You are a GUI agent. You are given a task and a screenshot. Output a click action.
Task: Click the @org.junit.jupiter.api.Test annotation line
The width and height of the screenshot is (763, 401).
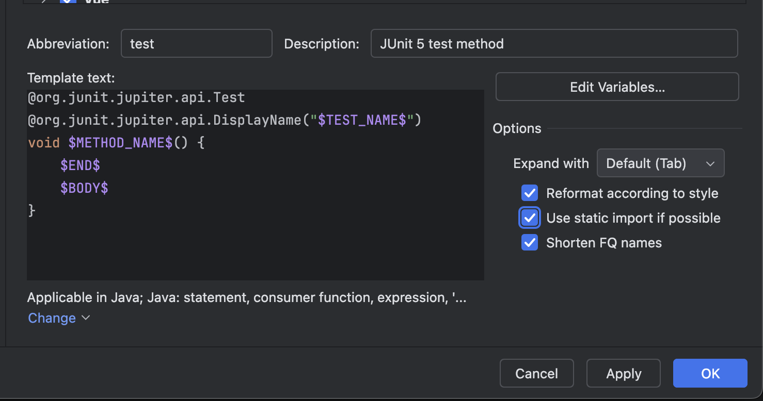[x=136, y=97]
